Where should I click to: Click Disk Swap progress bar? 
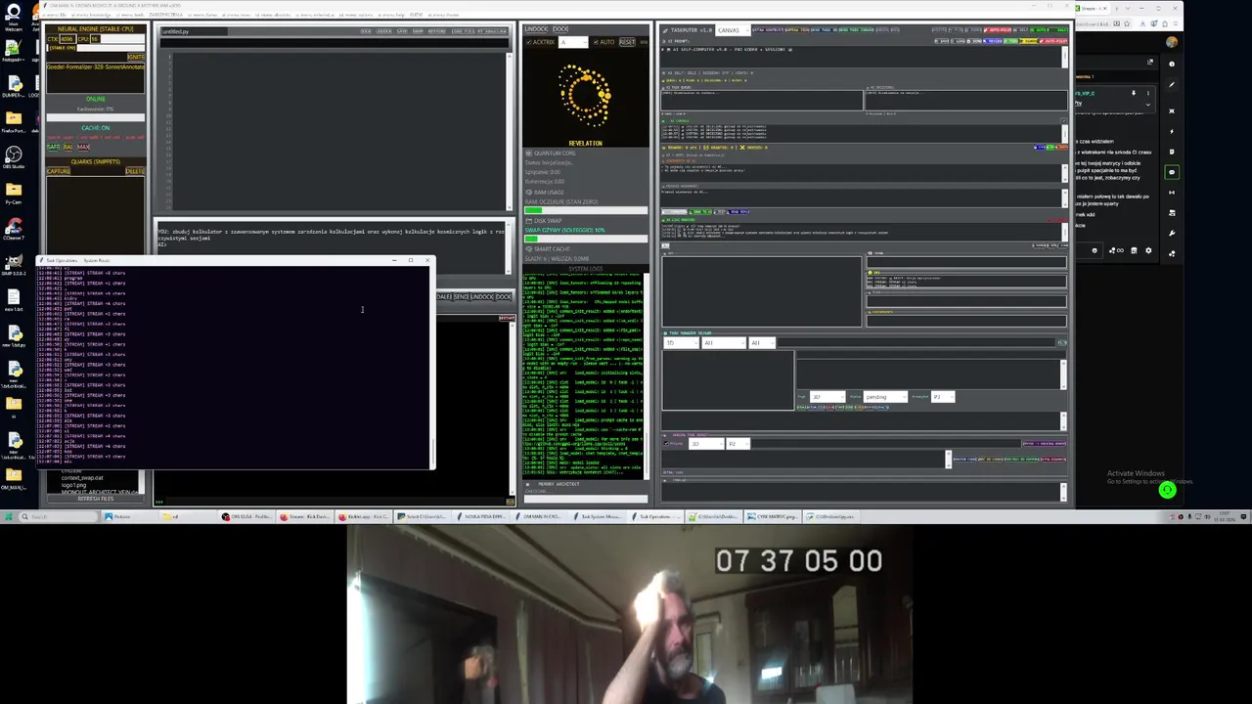tap(586, 239)
